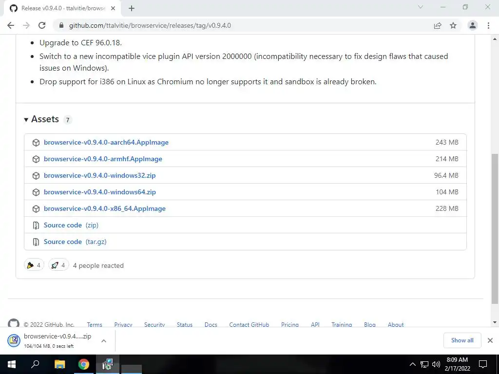Click Show all downloads button

(x=462, y=340)
